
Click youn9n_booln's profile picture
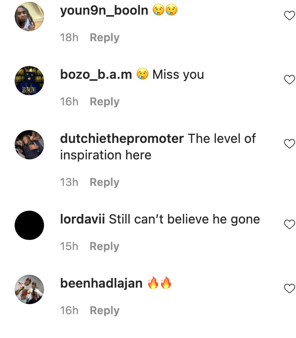[x=29, y=16]
